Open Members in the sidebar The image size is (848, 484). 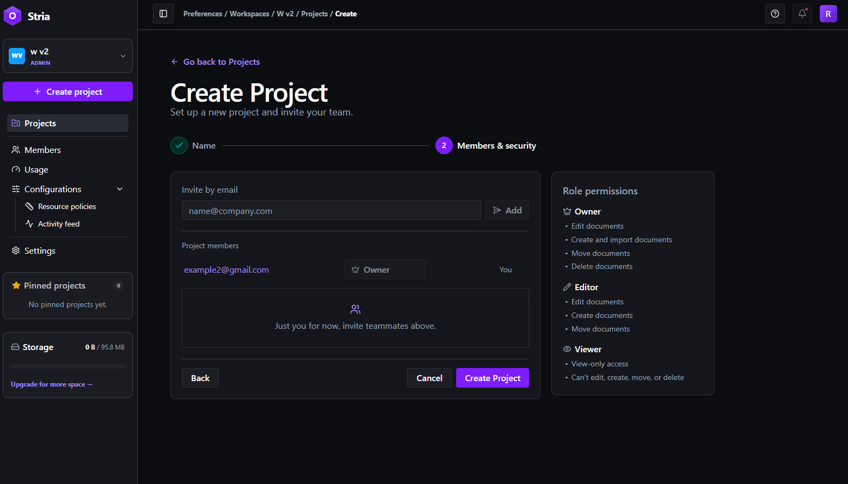click(67, 150)
